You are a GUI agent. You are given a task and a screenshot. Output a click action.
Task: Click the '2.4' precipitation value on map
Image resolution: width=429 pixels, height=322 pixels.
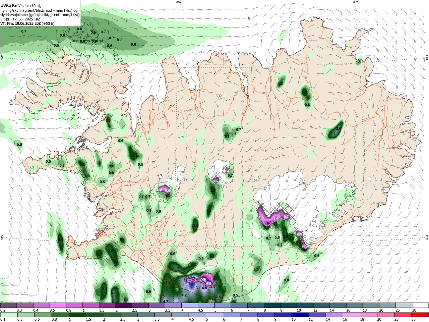point(186,271)
